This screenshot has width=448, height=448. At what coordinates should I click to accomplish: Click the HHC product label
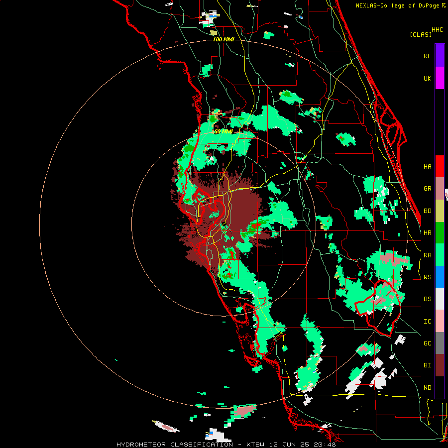pyautogui.click(x=437, y=30)
